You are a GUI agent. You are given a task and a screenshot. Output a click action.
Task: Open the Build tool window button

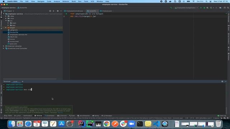(x=72, y=116)
